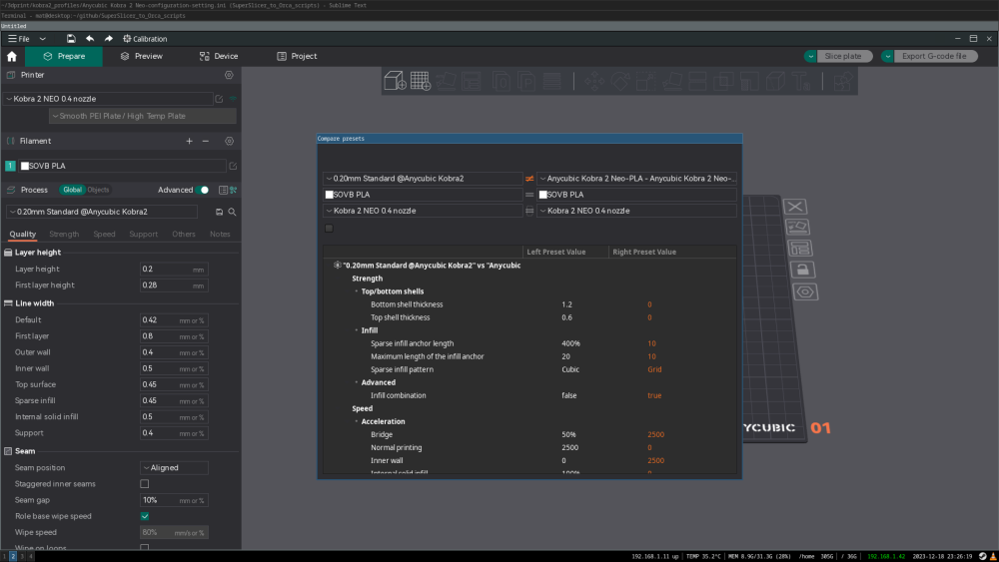Viewport: 999px width, 562px height.
Task: Click the compare presets icon in Process header
Action: (233, 190)
